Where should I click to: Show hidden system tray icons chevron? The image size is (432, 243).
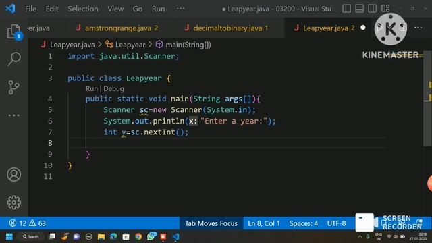click(360, 236)
